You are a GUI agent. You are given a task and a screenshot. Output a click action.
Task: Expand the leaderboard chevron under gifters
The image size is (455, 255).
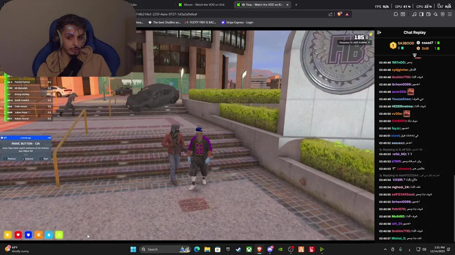pyautogui.click(x=414, y=55)
